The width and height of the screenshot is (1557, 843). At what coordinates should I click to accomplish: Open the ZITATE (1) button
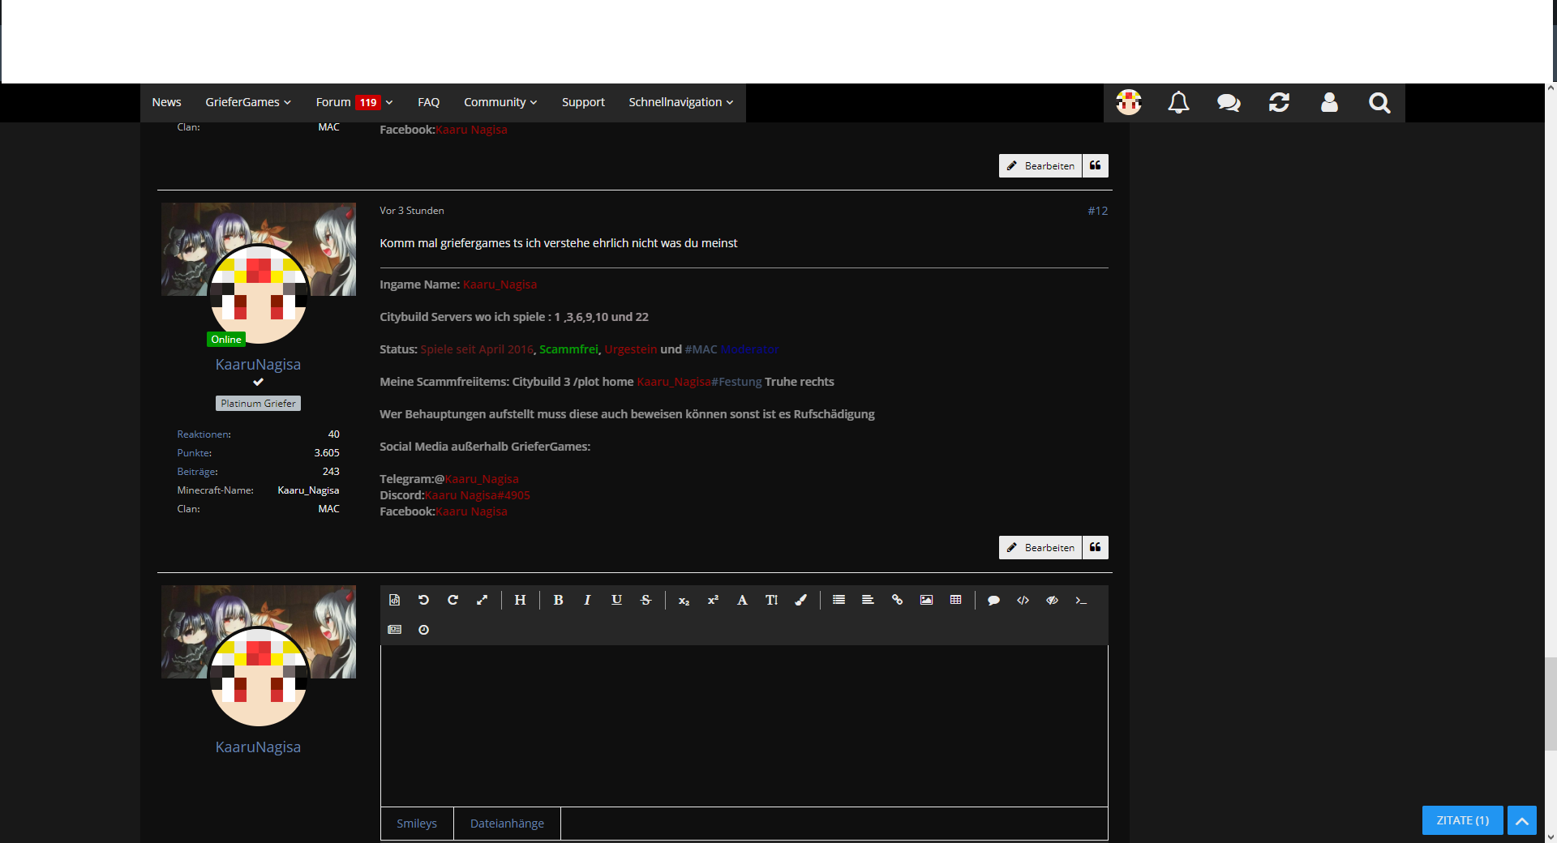click(x=1462, y=820)
